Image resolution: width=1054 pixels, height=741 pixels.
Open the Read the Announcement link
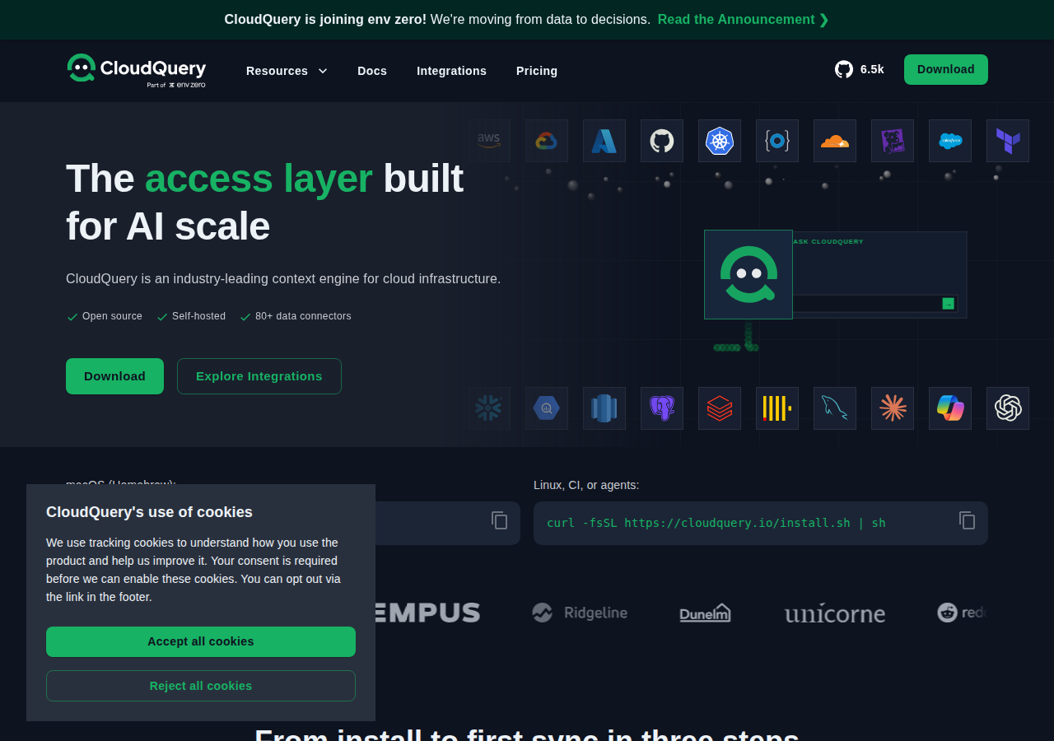pos(744,19)
